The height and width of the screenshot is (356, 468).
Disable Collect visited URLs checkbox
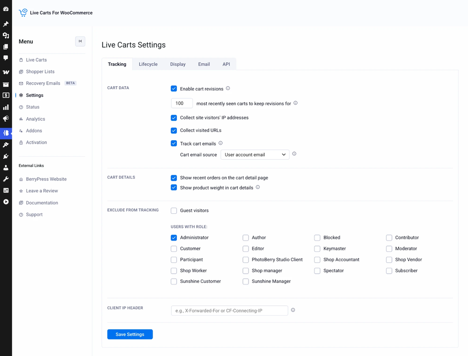coord(174,131)
